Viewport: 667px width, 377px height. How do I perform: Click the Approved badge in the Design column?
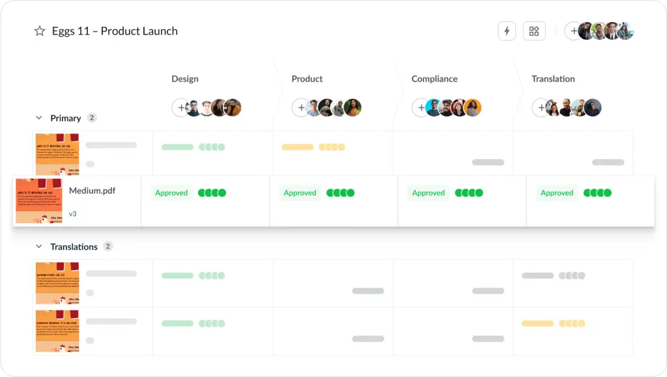coord(171,192)
